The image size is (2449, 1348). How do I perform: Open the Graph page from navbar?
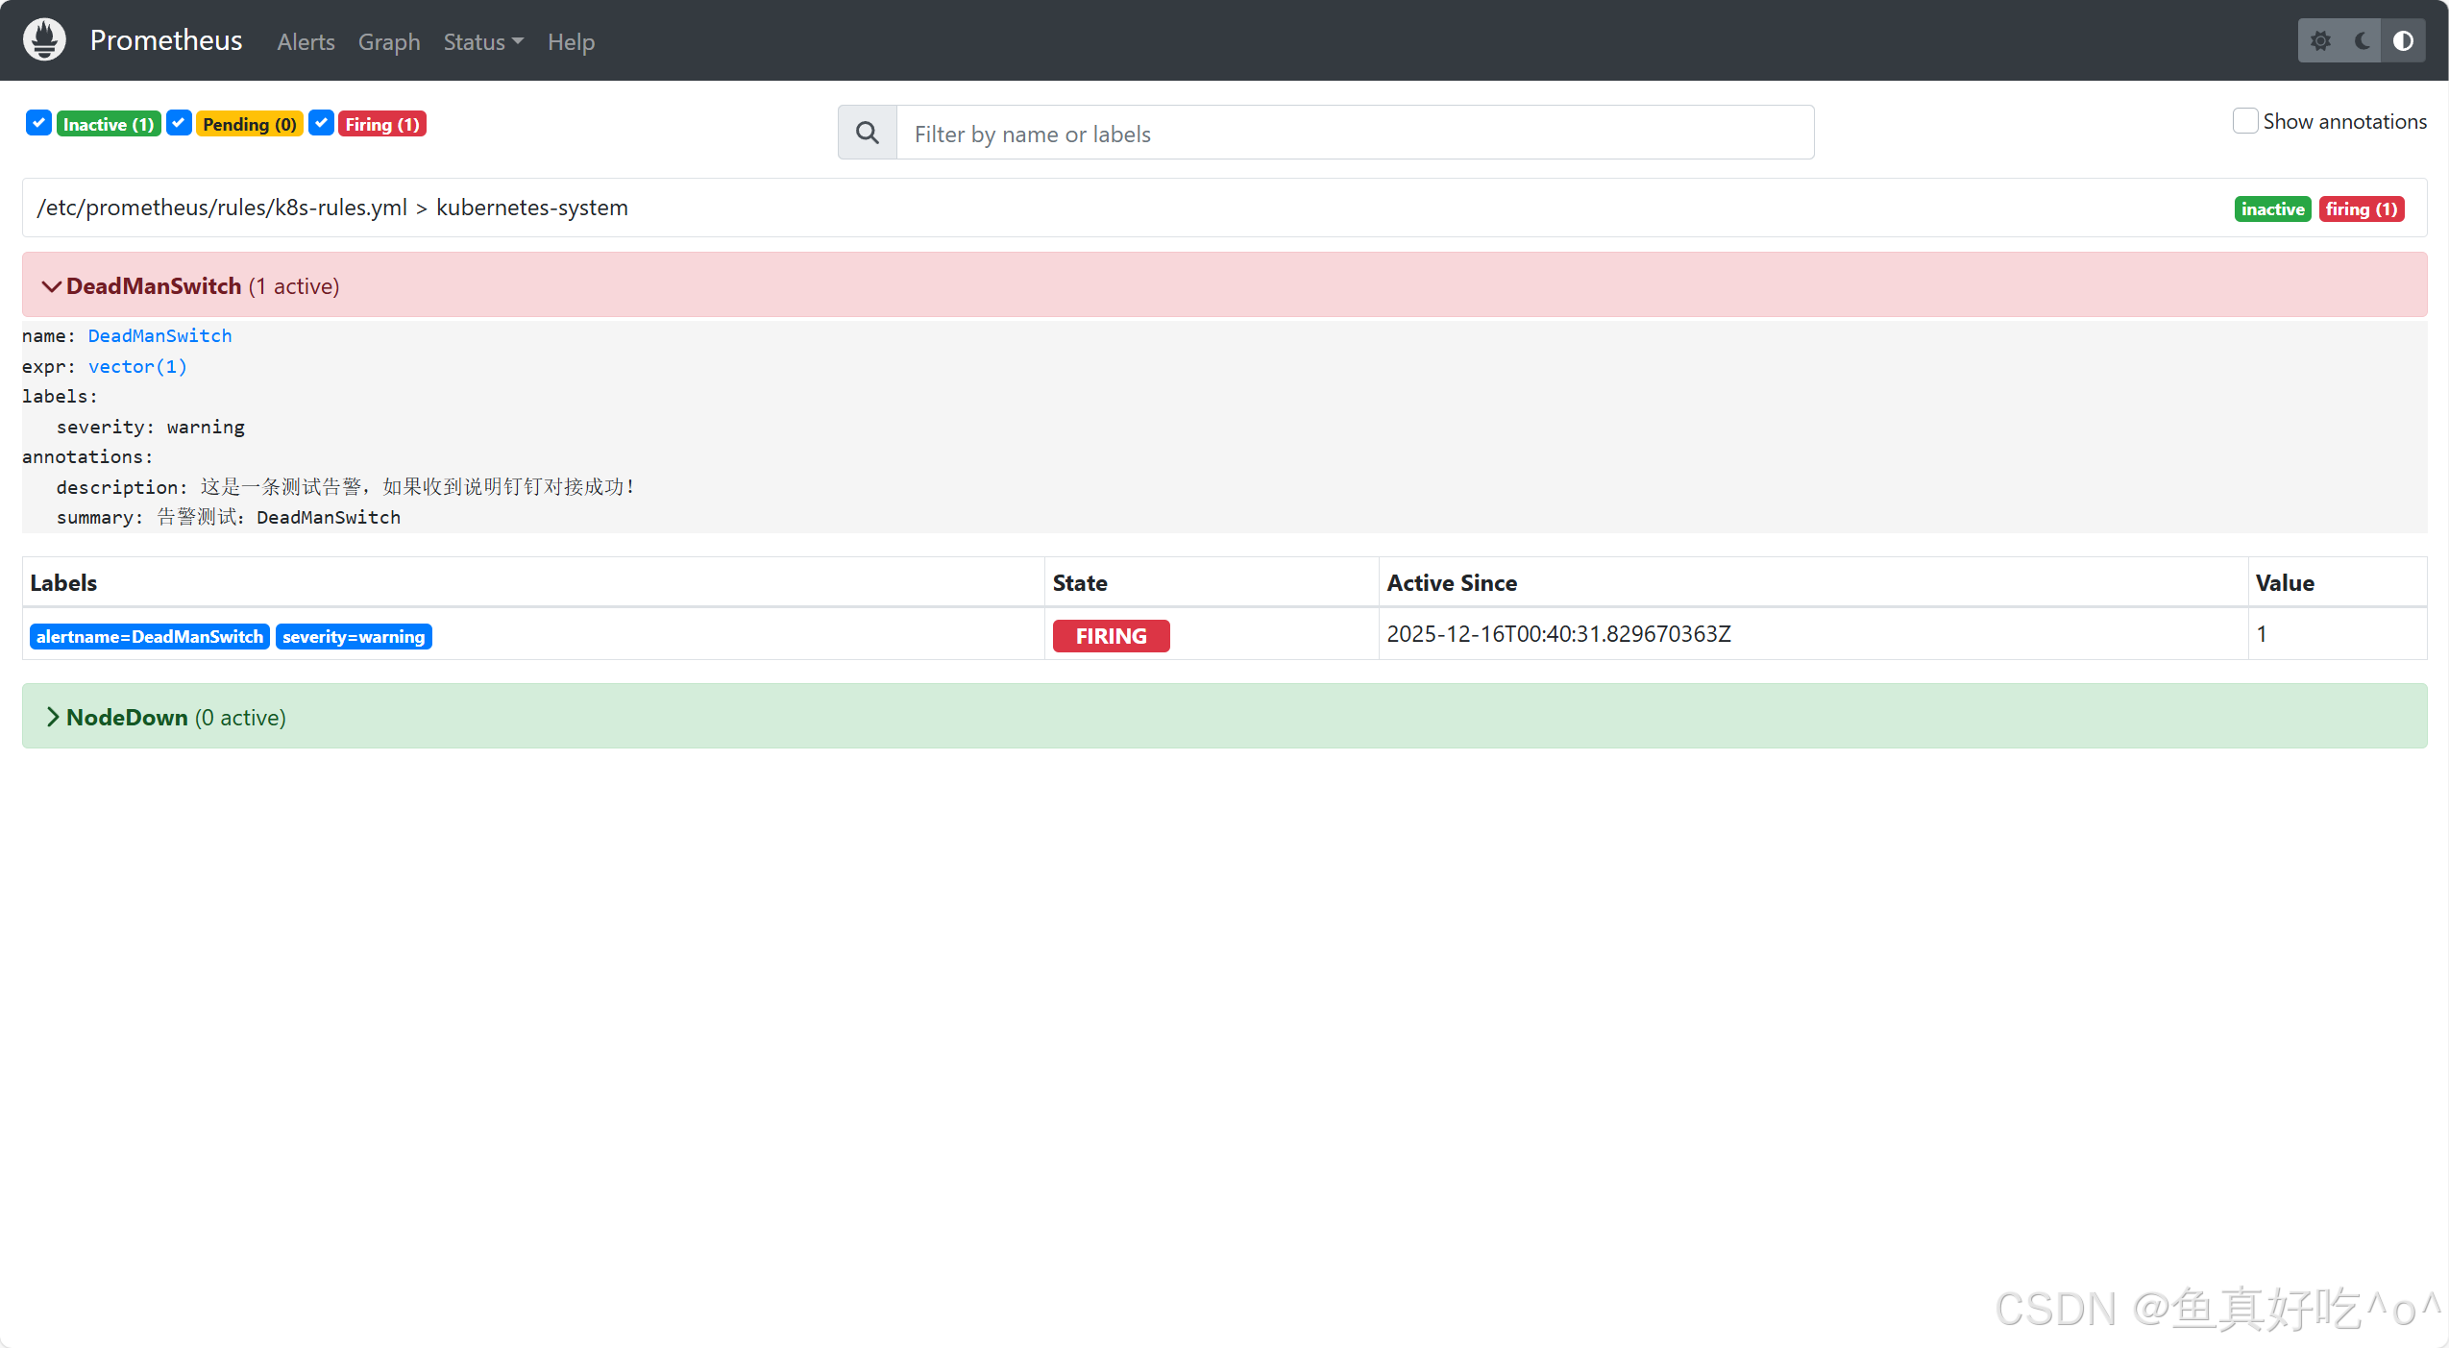pyautogui.click(x=389, y=42)
